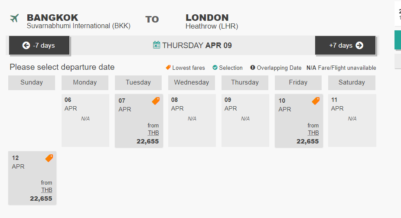This screenshot has height=218, width=401.
Task: Click the Overlapping Date legend icon
Action: (x=253, y=68)
